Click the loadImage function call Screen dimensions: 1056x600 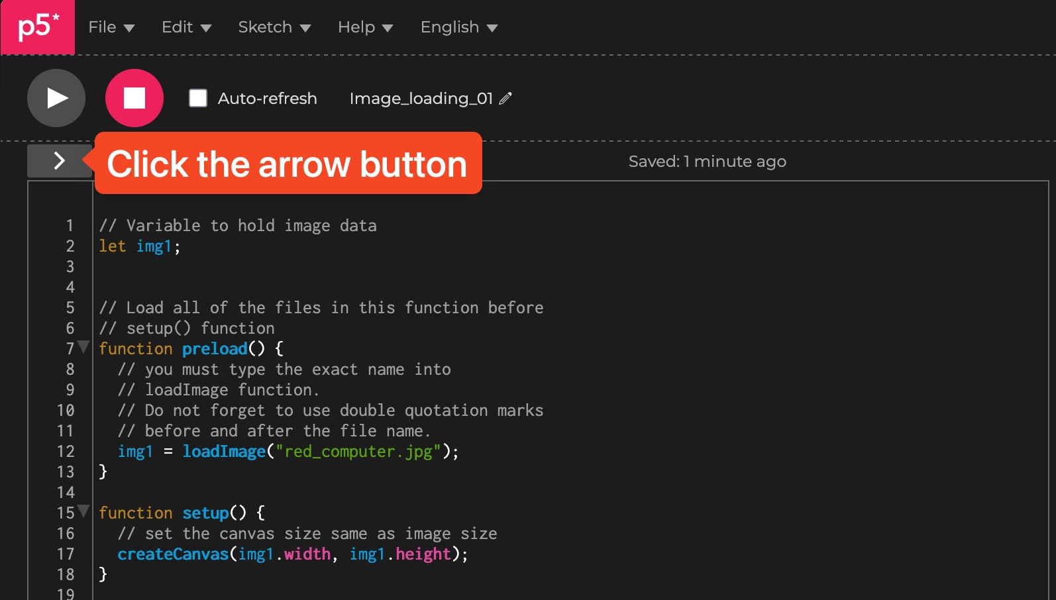pyautogui.click(x=224, y=452)
